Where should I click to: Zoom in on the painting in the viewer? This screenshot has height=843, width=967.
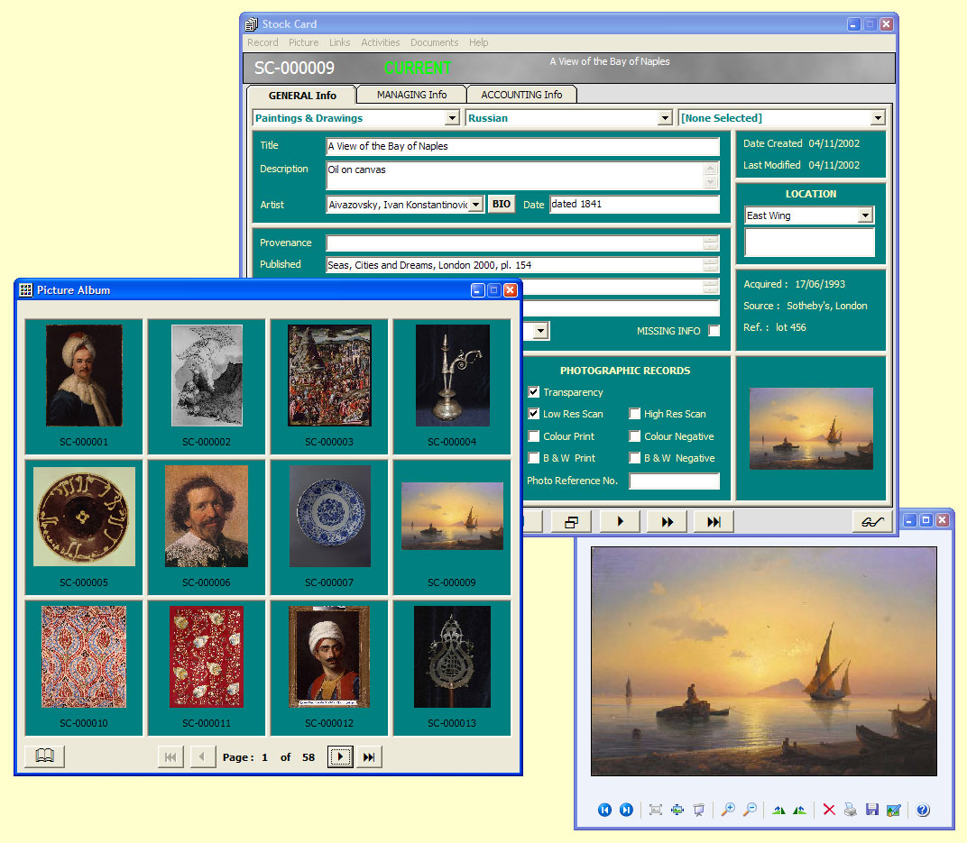point(728,810)
